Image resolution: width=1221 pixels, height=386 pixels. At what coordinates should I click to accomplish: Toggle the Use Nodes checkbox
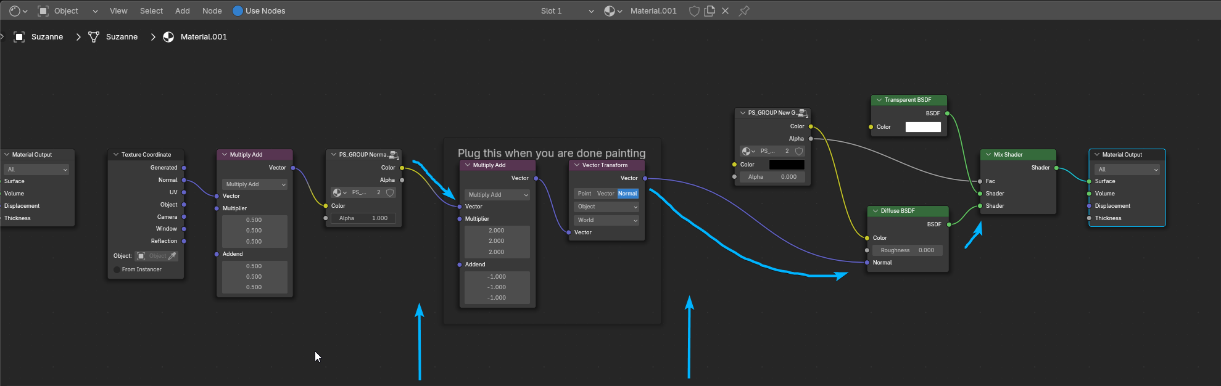tap(238, 11)
